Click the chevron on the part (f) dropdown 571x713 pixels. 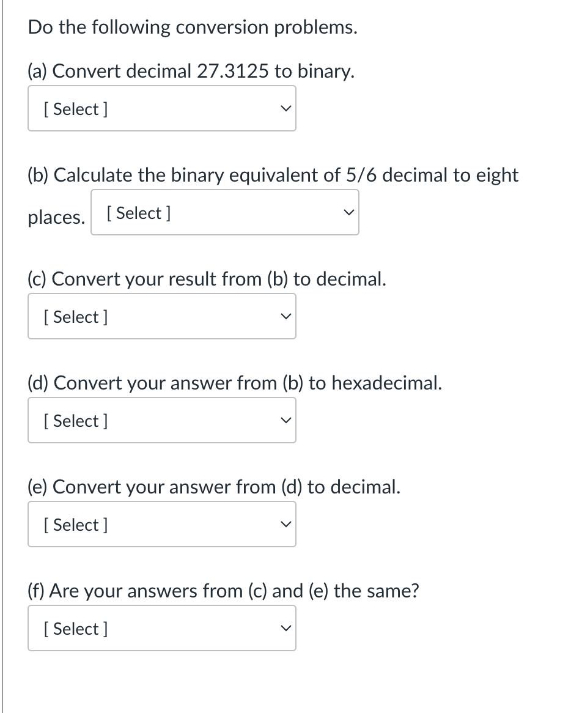(285, 628)
